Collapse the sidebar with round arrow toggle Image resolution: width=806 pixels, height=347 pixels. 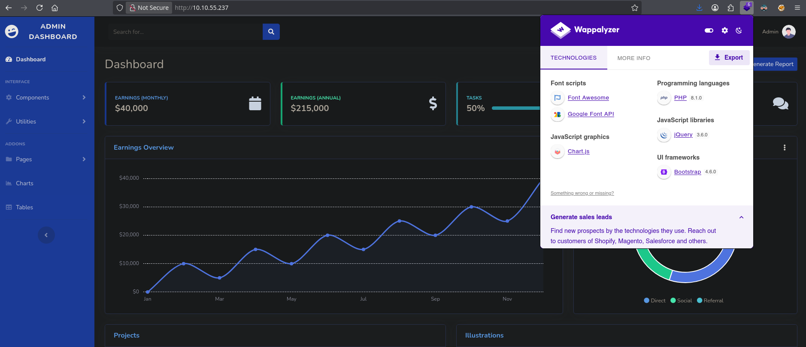(46, 235)
